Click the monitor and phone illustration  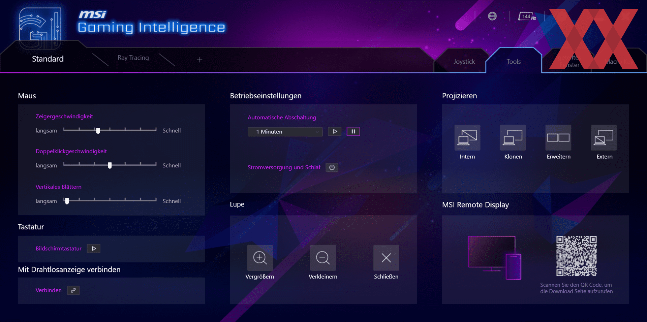[495, 258]
